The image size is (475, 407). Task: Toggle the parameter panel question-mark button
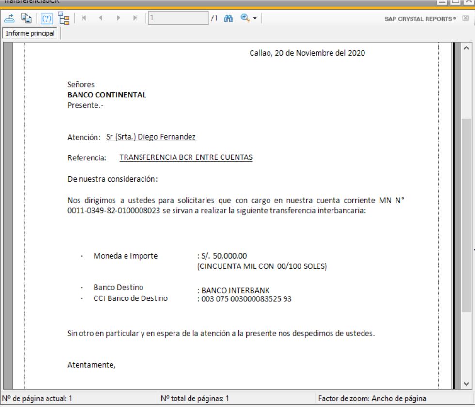(47, 18)
